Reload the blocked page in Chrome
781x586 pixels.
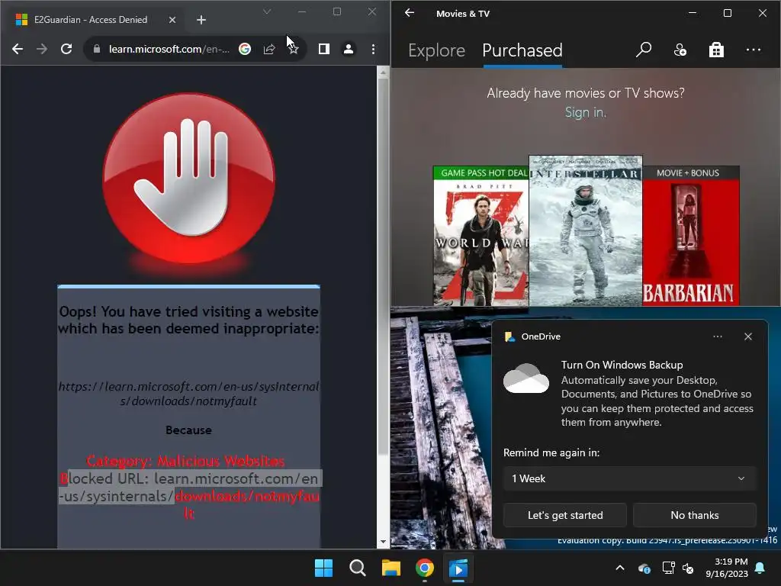[66, 49]
